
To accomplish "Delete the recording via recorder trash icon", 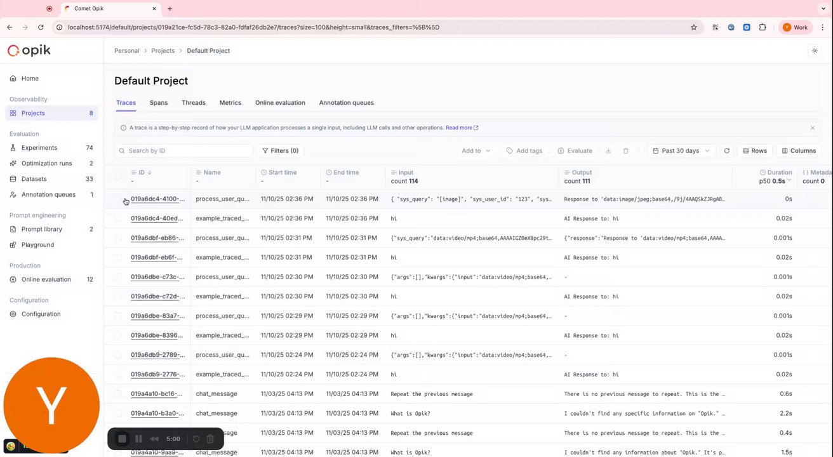I will click(x=210, y=439).
